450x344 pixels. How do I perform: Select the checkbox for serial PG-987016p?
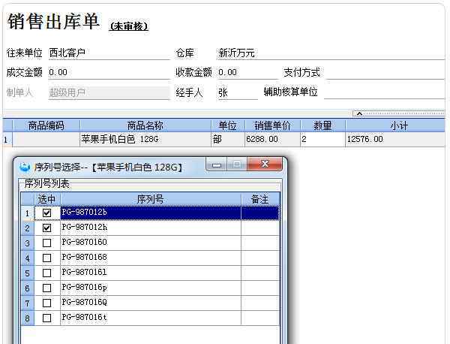[x=46, y=288]
